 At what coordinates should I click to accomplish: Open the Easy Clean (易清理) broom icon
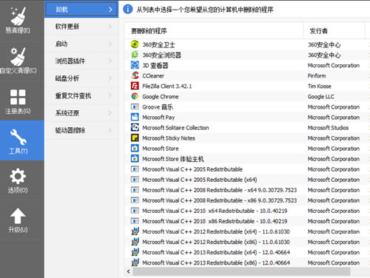pos(18,16)
